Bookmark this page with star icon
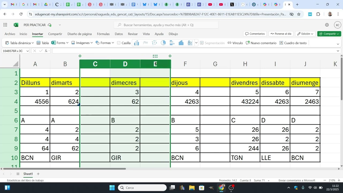 [x=299, y=14]
